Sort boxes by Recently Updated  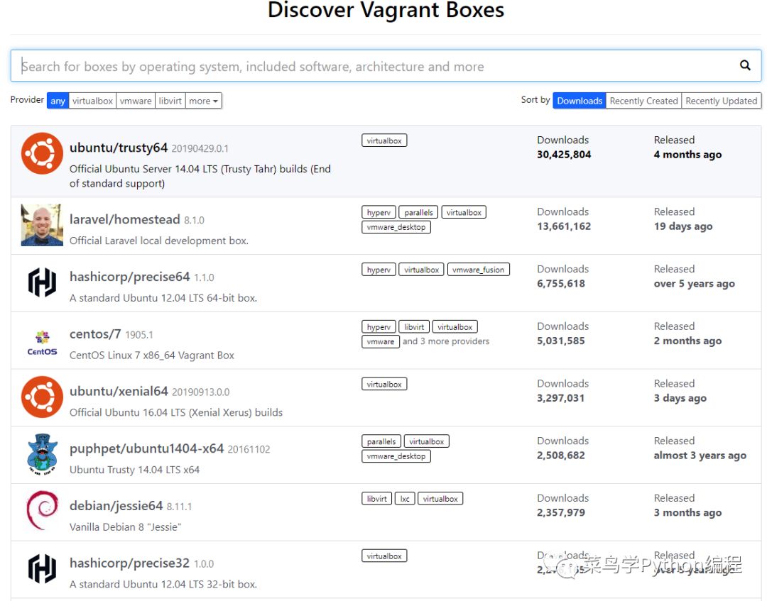[x=722, y=101]
